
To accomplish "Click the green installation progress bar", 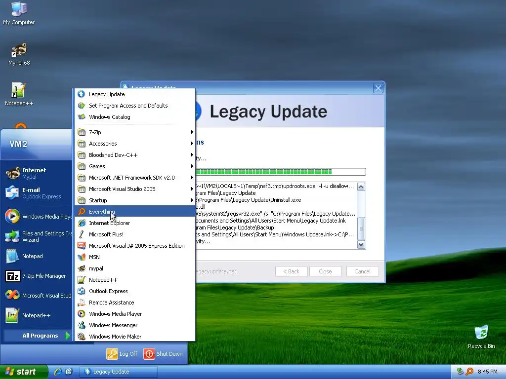I will [x=280, y=172].
